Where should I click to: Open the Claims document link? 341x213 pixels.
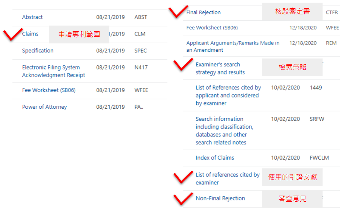pyautogui.click(x=30, y=34)
